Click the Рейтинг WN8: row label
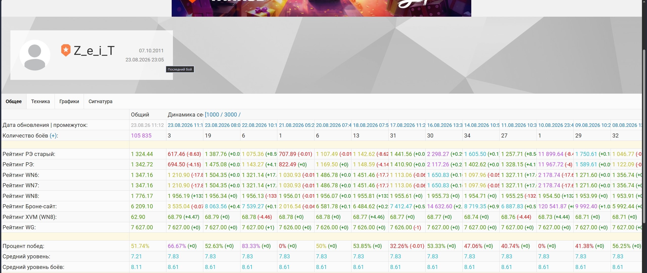Screen dimensions: 647x273 click(21, 196)
